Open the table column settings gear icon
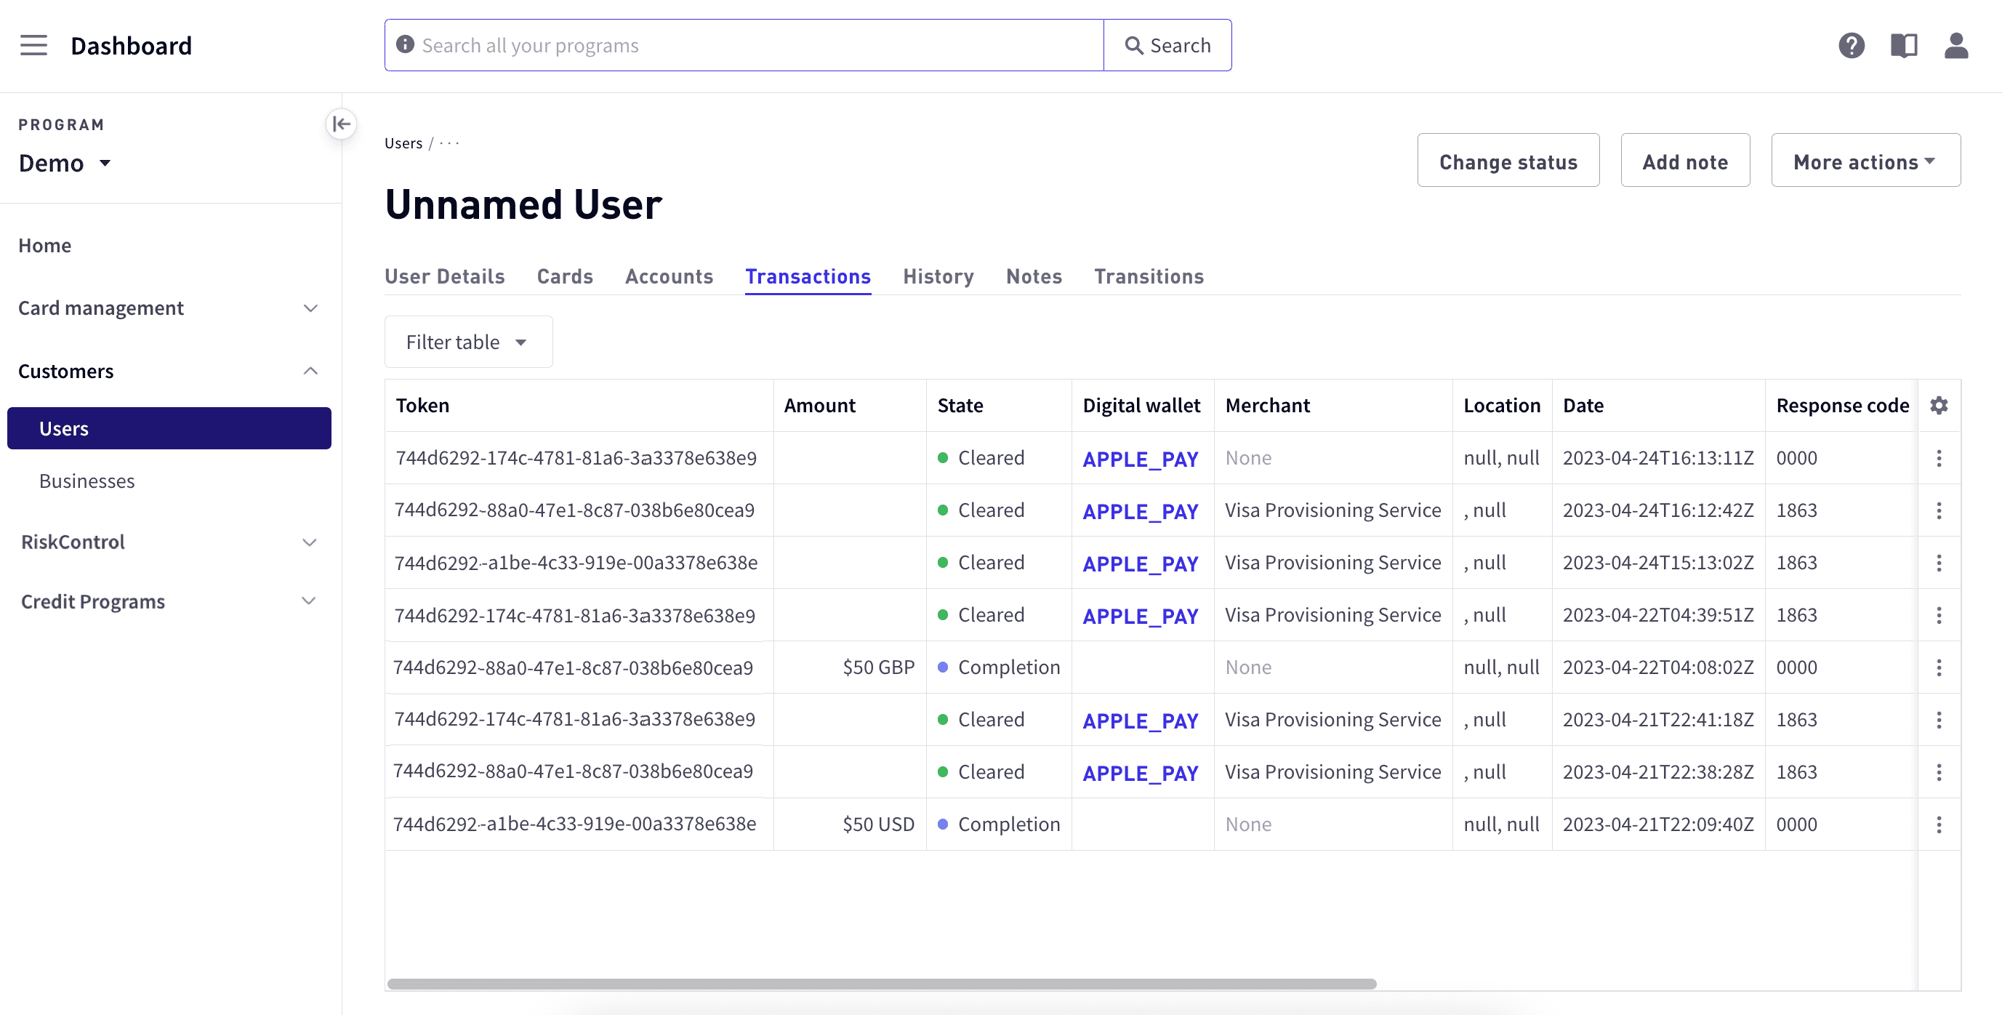 coord(1939,405)
